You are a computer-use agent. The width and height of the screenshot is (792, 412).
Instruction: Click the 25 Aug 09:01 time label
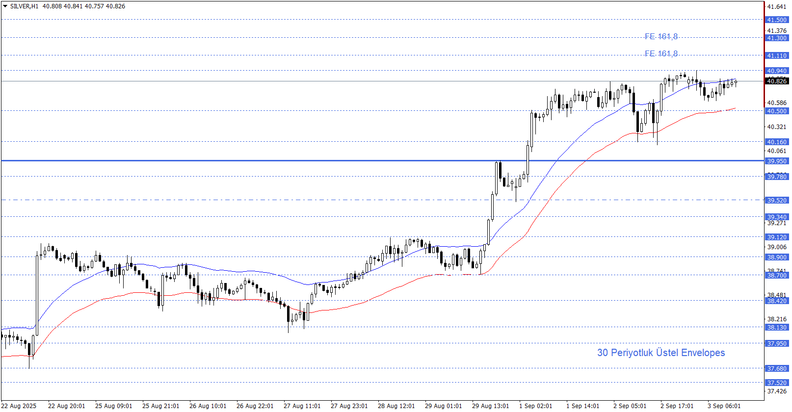pos(114,406)
